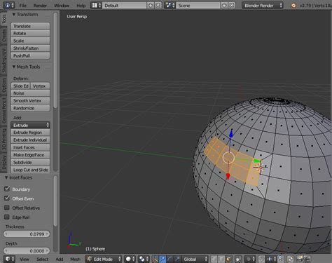Viewport: 332px width, 263px height.
Task: Open the Render menu
Action: click(x=40, y=6)
